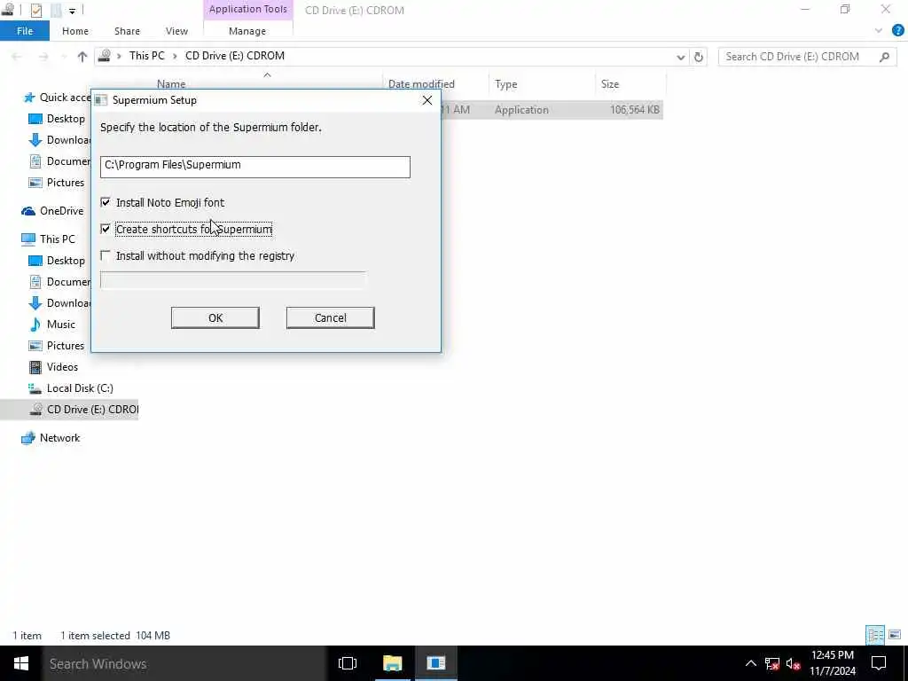
Task: Click This PC in the address bar
Action: pyautogui.click(x=146, y=56)
